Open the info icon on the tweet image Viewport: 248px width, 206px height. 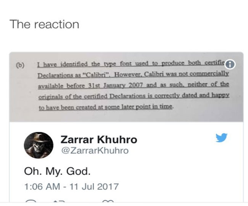[230, 64]
